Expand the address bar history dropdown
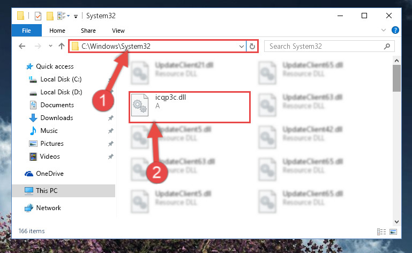This screenshot has height=253, width=412. [x=242, y=47]
